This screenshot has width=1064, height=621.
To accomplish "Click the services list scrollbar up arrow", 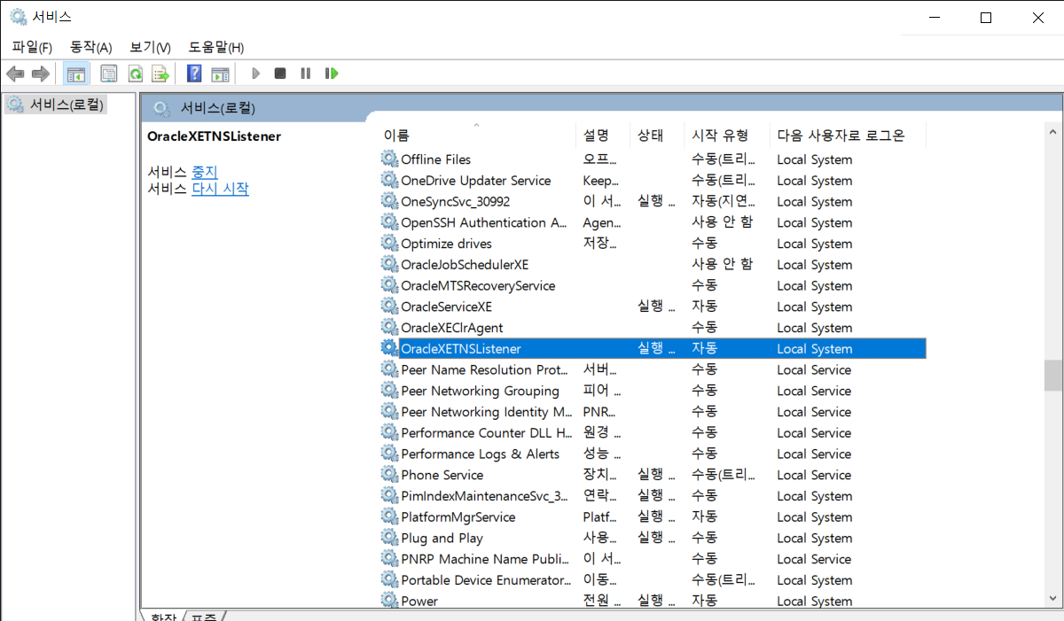I will (1052, 132).
